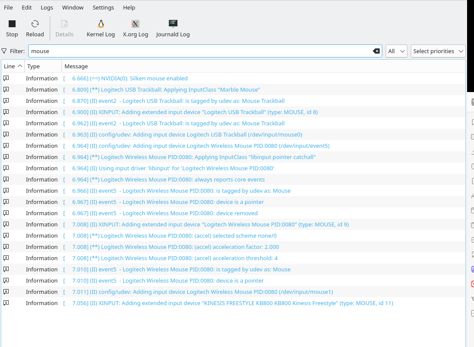This screenshot has width=474, height=347.
Task: Select the 'device removed' message
Action: [160, 213]
